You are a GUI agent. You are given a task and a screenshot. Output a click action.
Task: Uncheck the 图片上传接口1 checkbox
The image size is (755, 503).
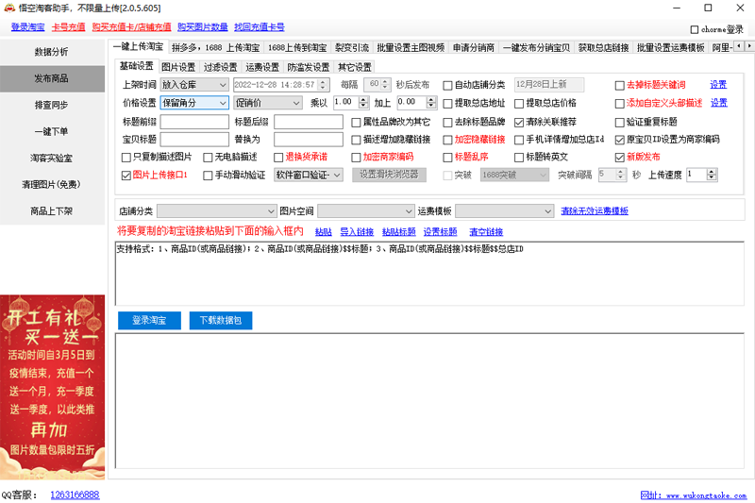(126, 175)
